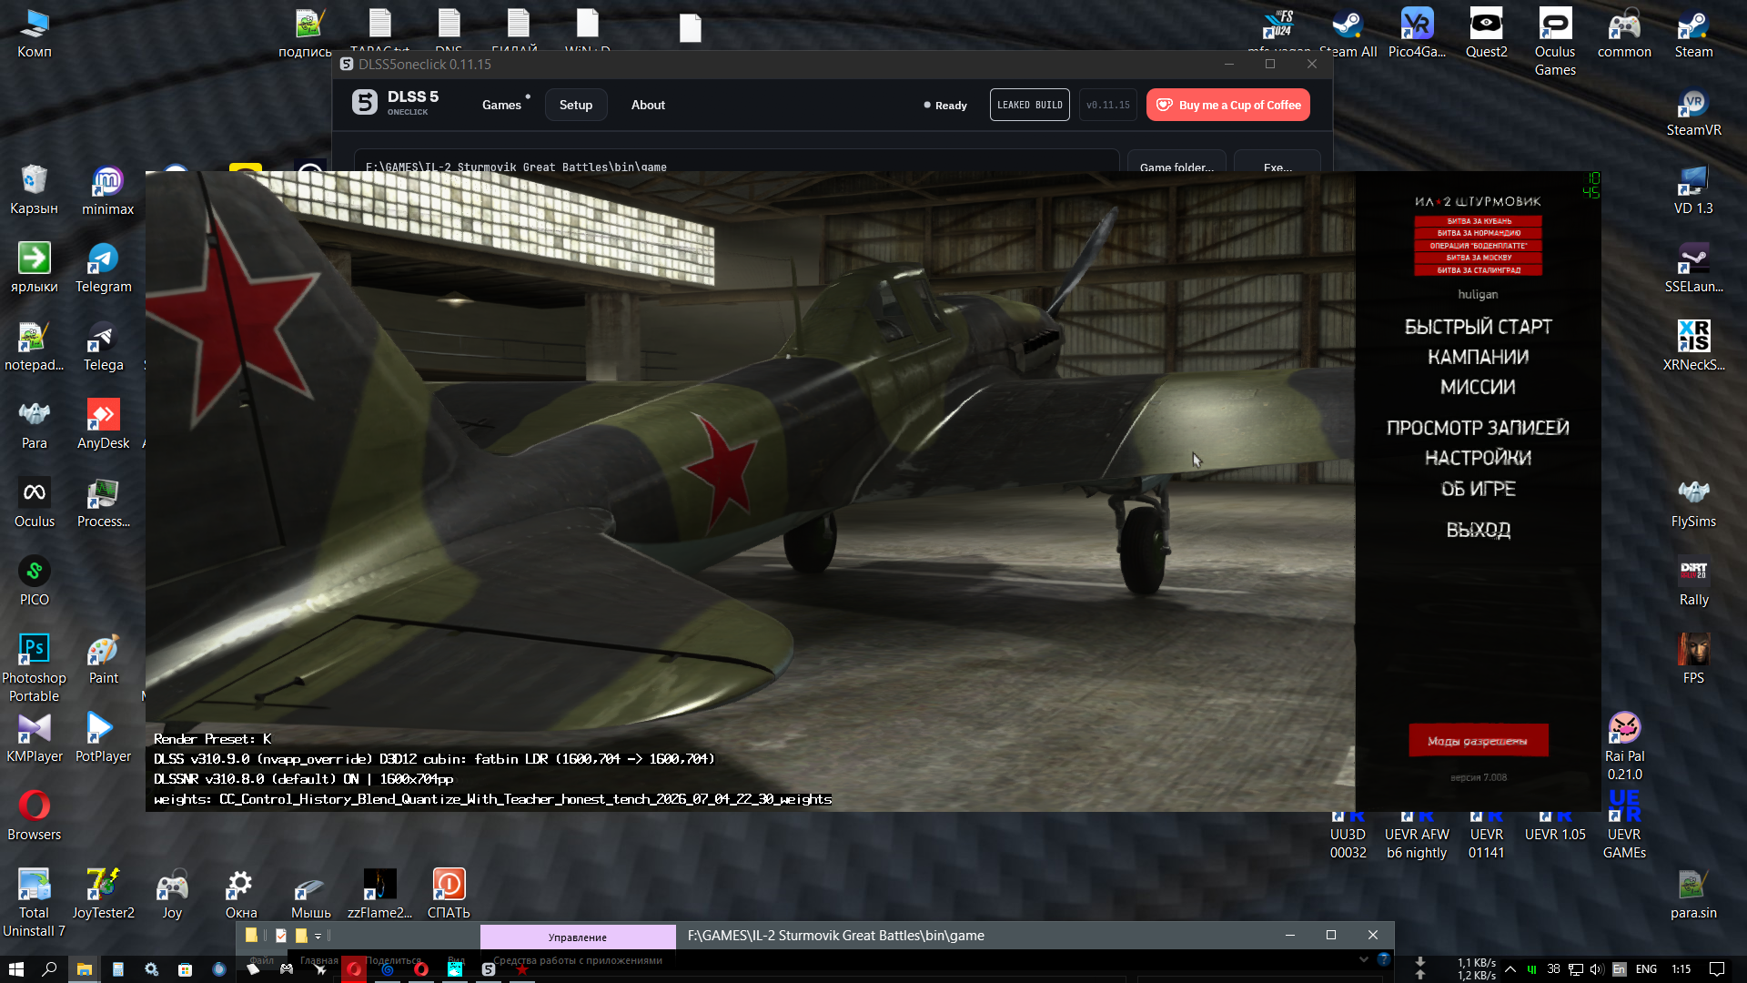Open the SteamVR desktop shortcut
1747x983 pixels.
pyautogui.click(x=1693, y=113)
